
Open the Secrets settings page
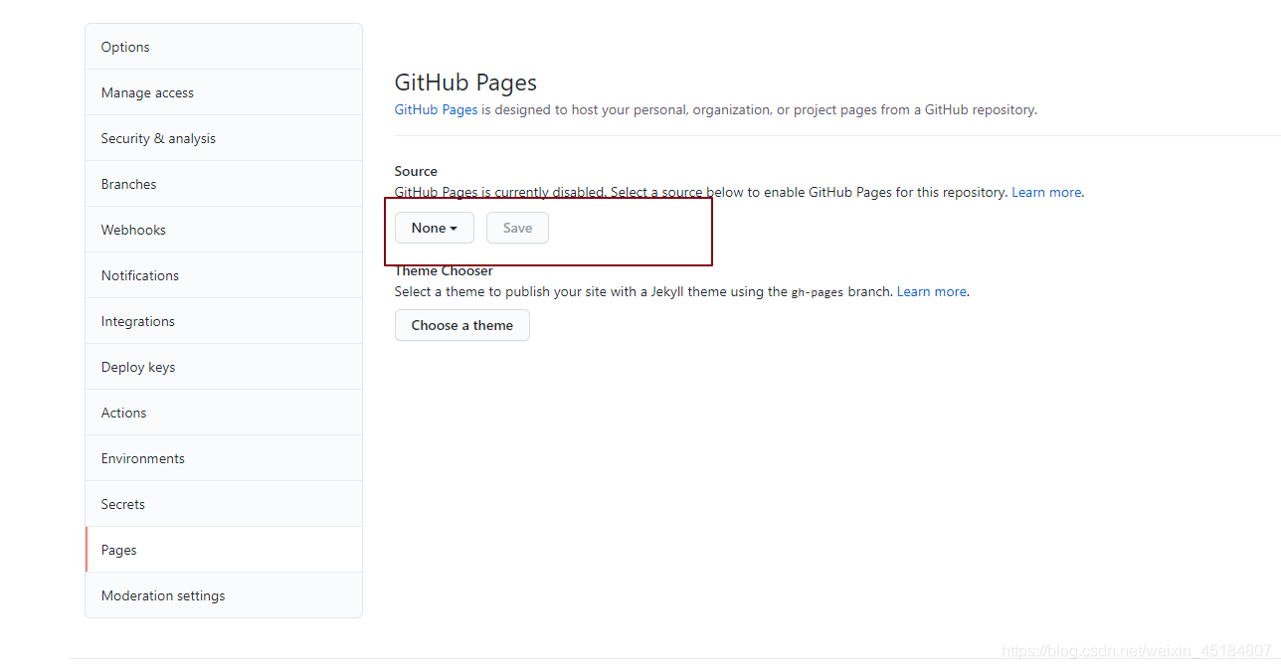(224, 504)
